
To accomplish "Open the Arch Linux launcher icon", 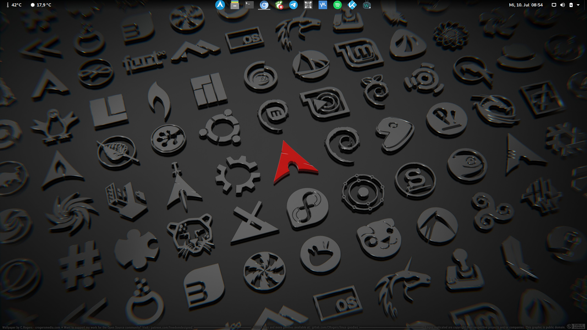I will (x=220, y=5).
